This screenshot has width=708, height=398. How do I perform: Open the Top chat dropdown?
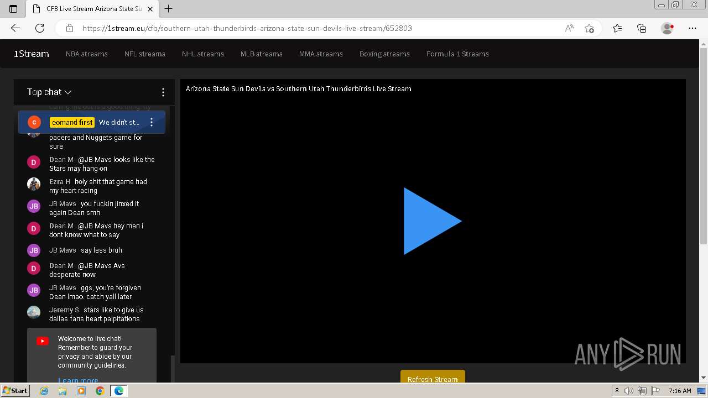pyautogui.click(x=49, y=92)
